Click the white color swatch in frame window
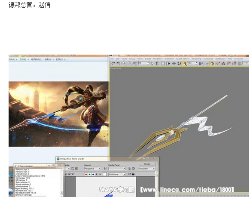This screenshot has width=250, height=197. (104, 174)
